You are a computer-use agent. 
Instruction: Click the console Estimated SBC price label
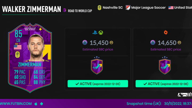98,50
